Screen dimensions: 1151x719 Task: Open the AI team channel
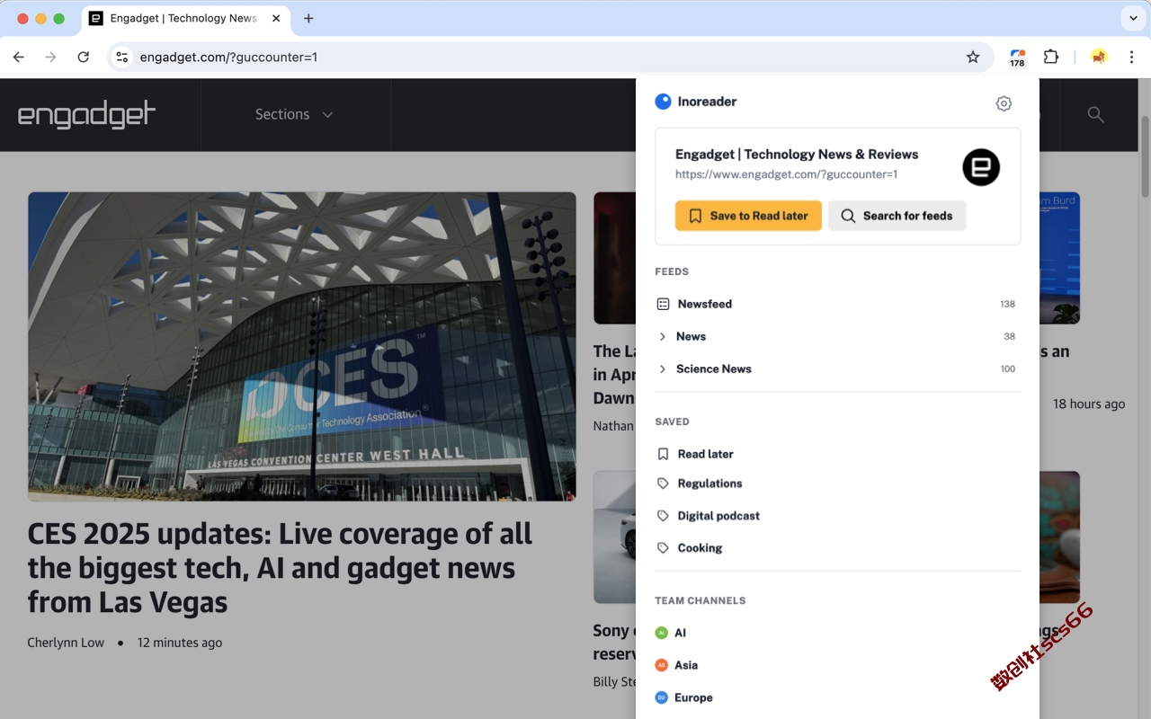point(680,633)
